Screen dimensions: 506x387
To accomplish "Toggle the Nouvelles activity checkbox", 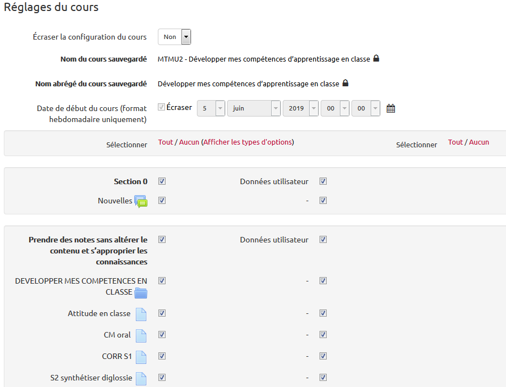I will point(162,201).
